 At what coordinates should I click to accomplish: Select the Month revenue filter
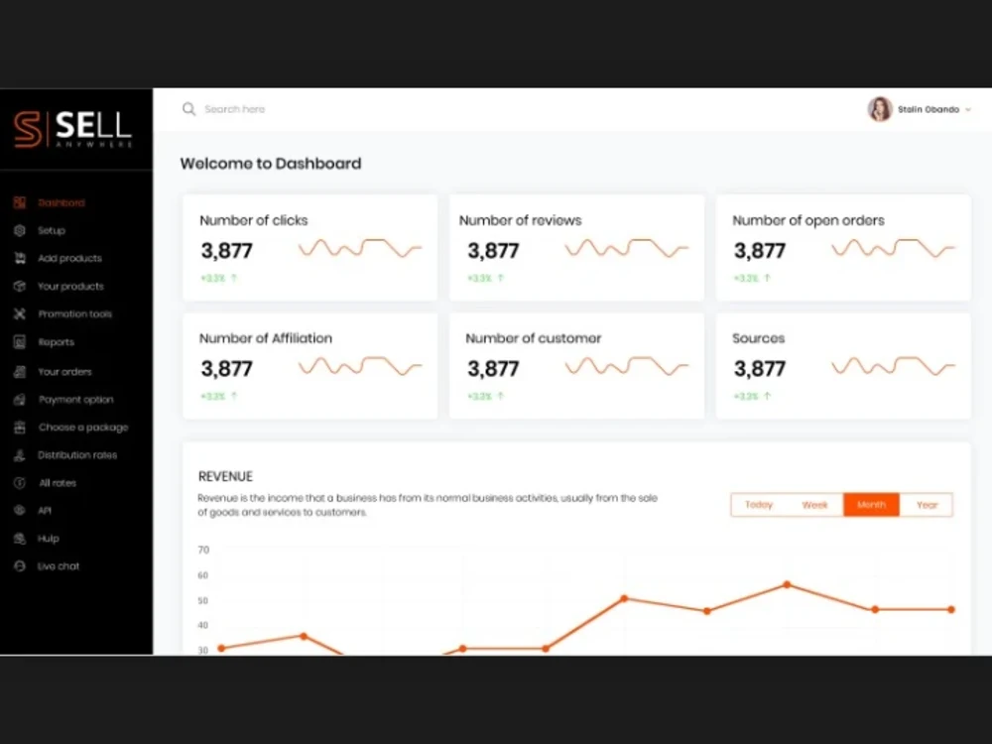click(x=871, y=504)
